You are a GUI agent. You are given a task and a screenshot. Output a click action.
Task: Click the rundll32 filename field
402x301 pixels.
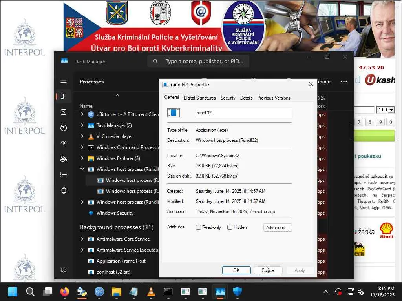244,113
